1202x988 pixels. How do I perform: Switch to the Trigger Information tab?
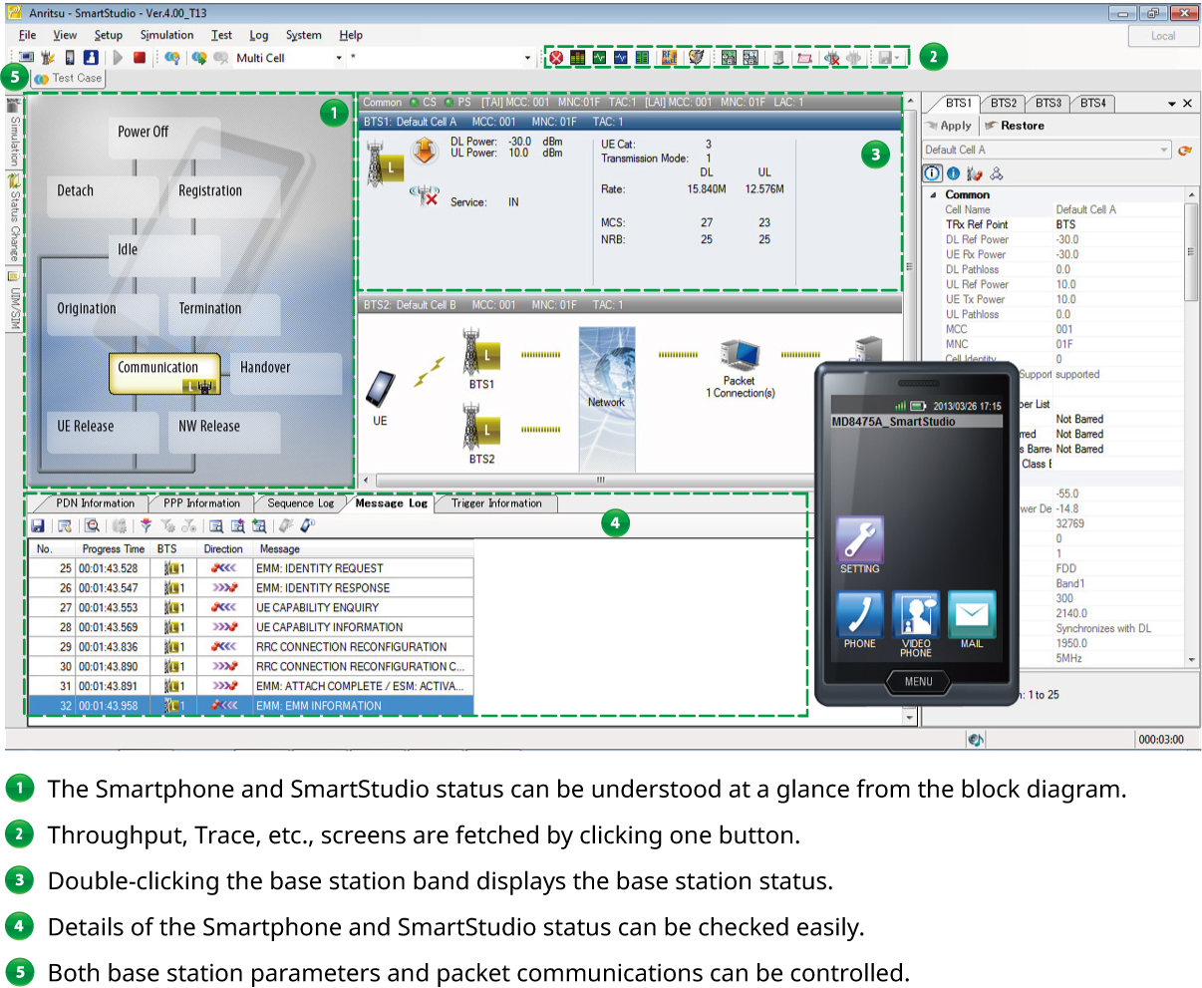(x=496, y=503)
